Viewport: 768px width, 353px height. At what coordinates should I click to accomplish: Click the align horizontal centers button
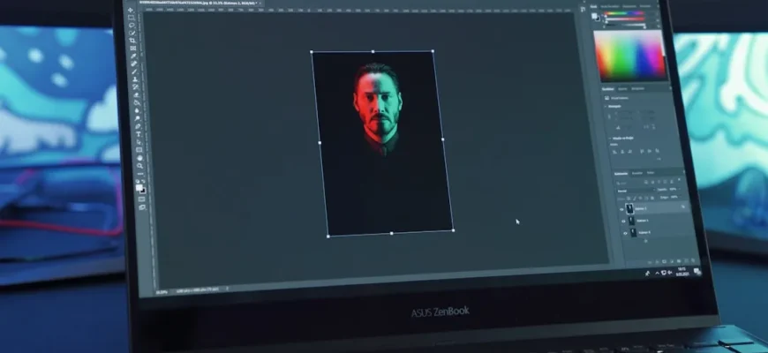622,152
